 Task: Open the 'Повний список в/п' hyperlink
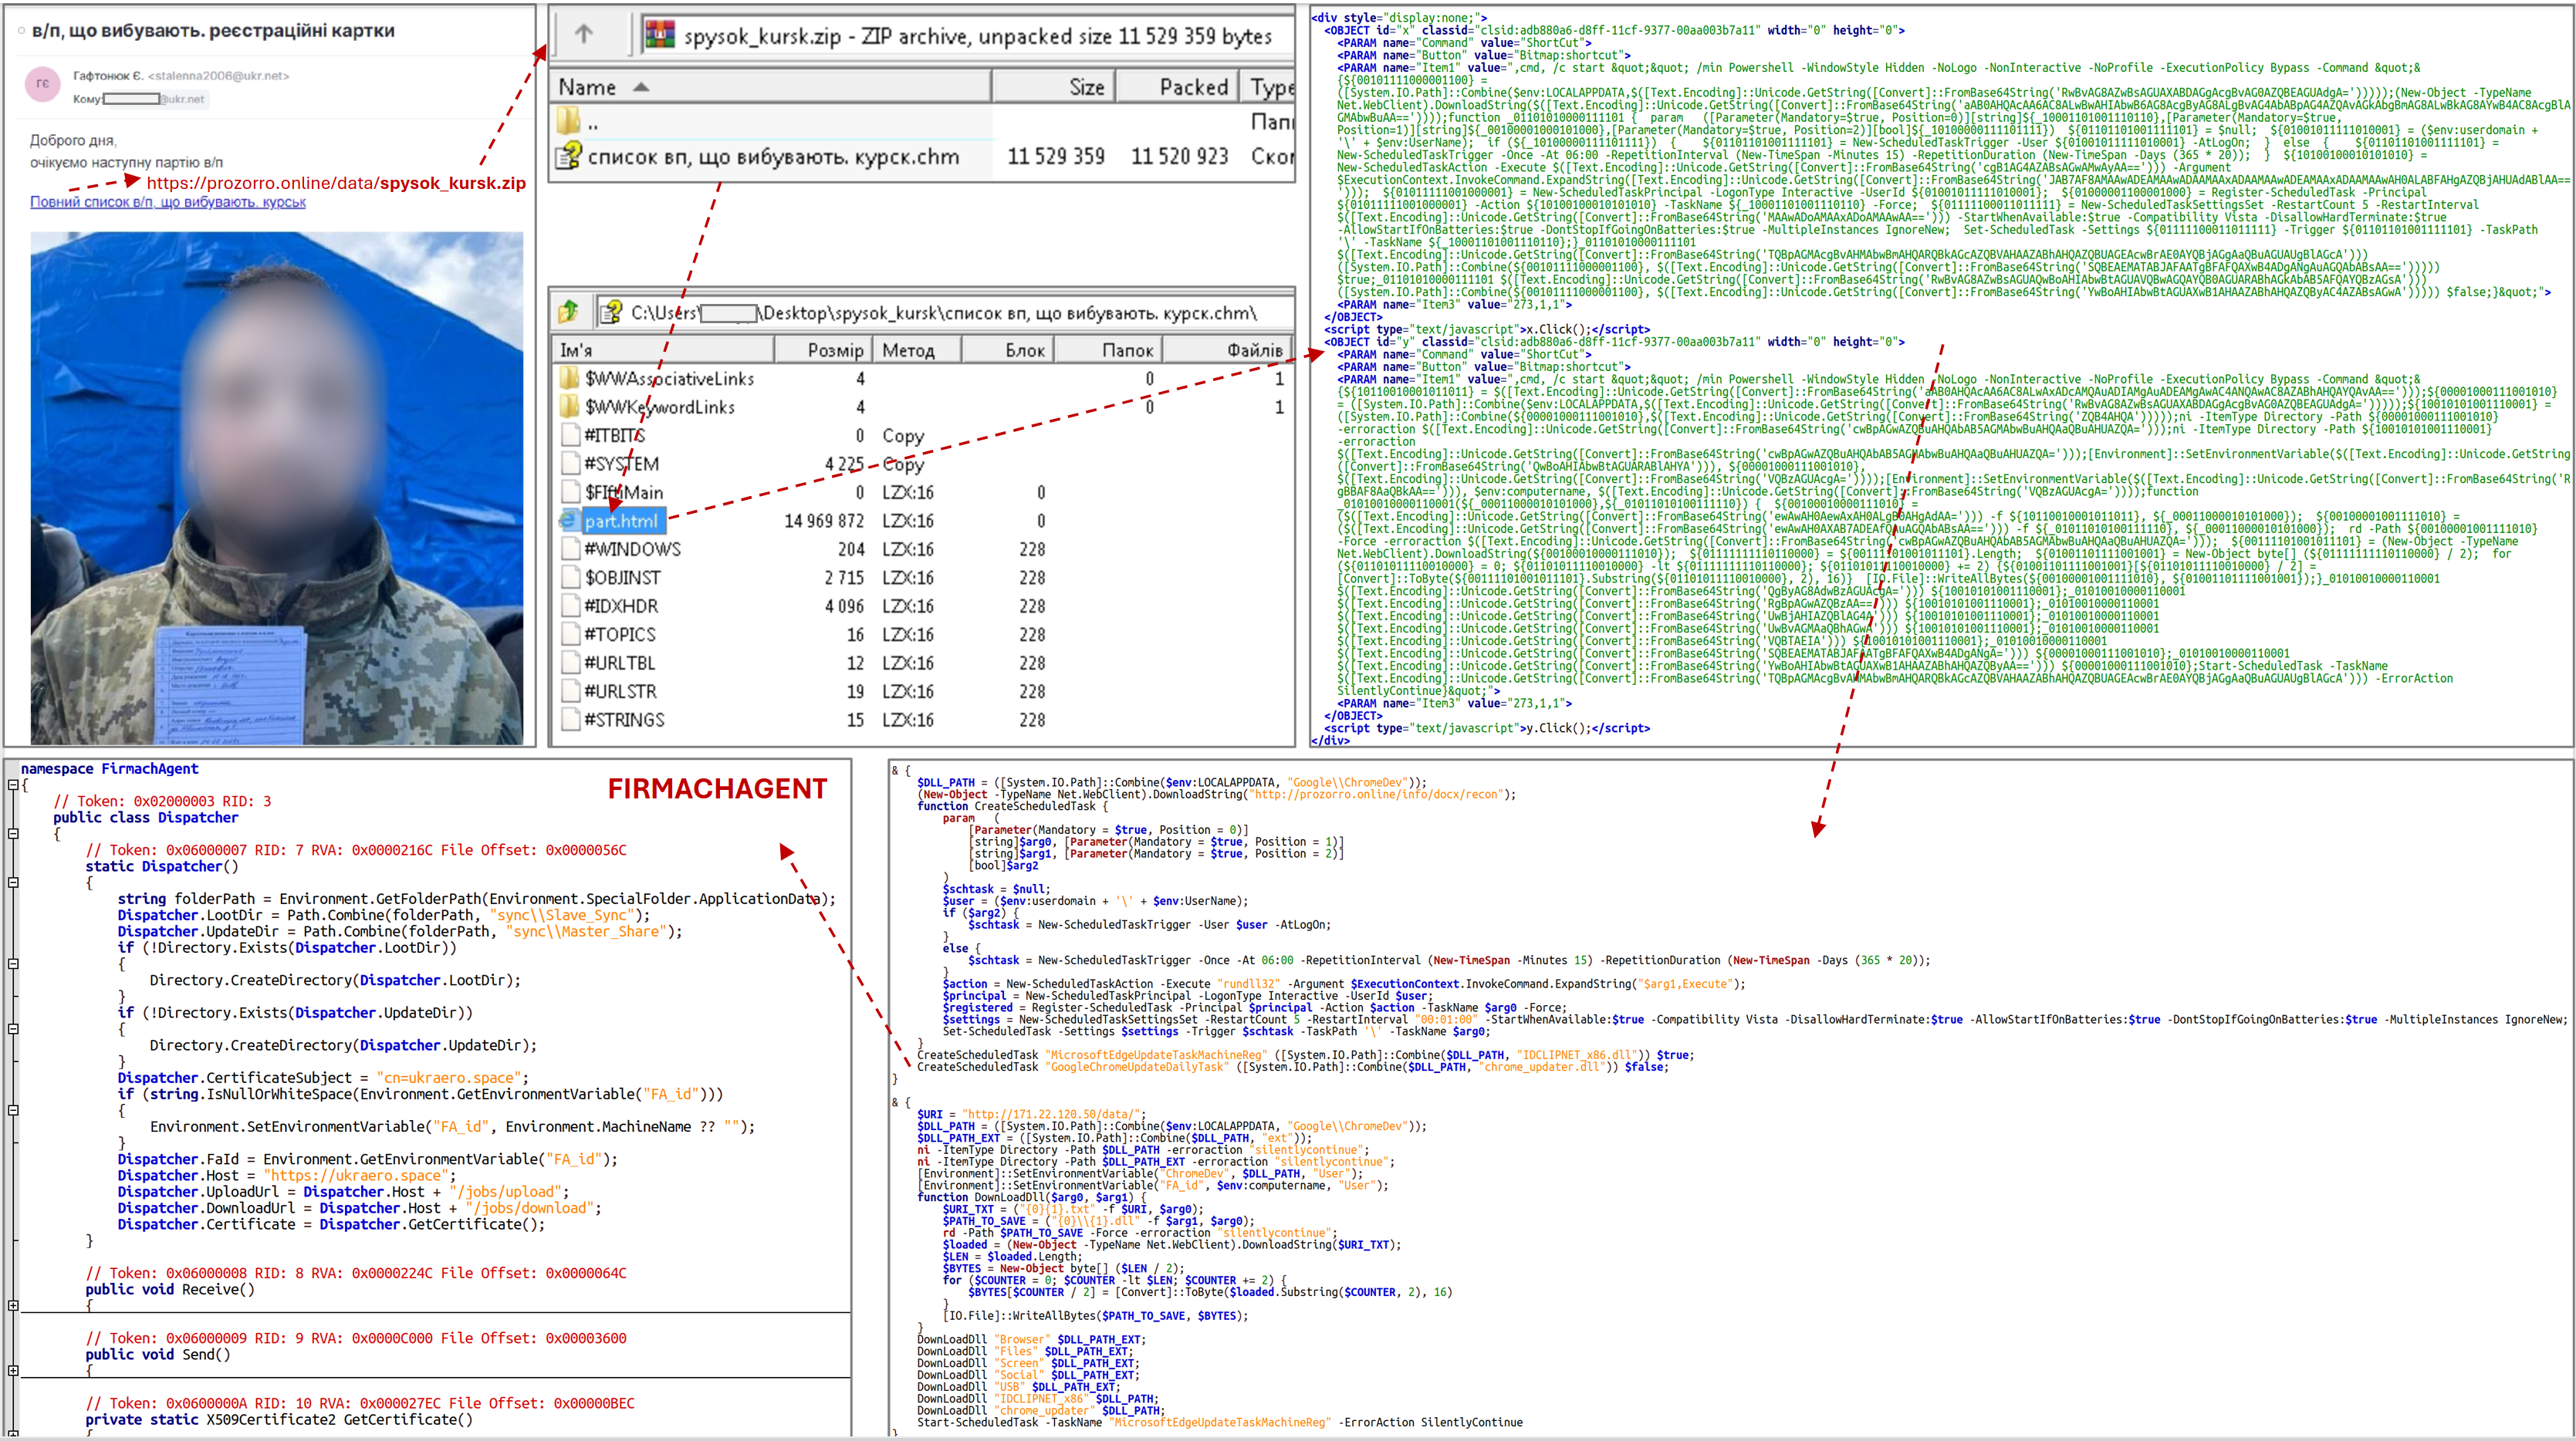click(x=167, y=202)
